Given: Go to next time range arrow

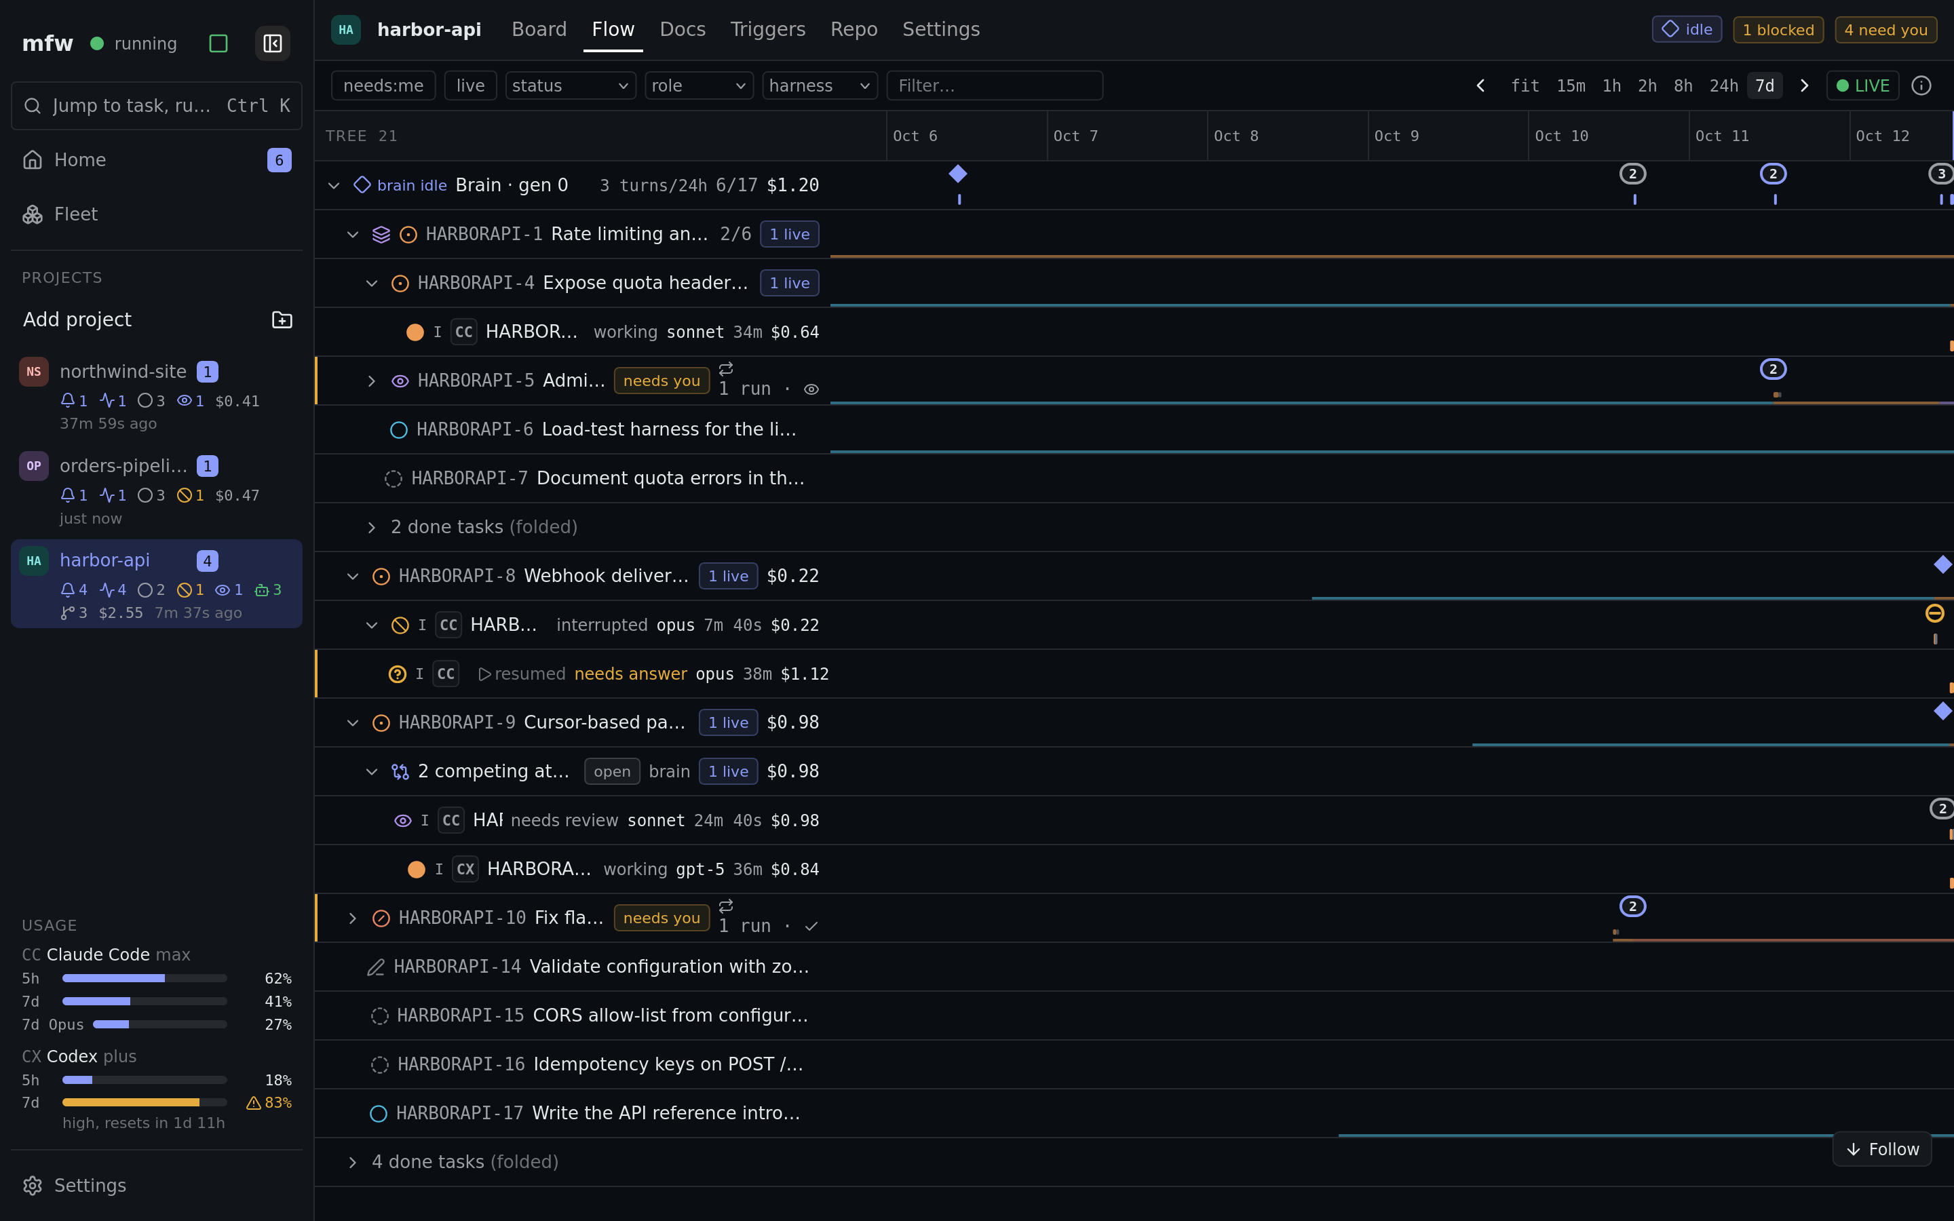Looking at the screenshot, I should [x=1805, y=85].
